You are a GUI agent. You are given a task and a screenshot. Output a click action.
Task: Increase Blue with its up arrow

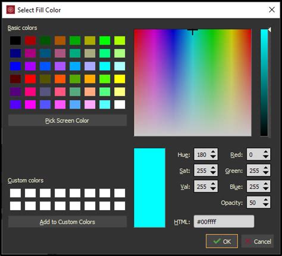point(266,184)
